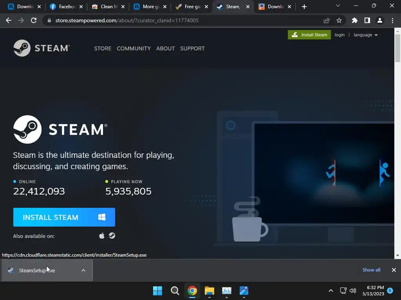Switch to the Free ga tab
The width and height of the screenshot is (401, 300).
click(192, 7)
